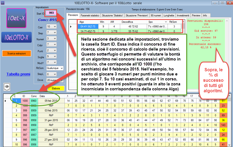Image resolution: width=233 pixels, height=147 pixels.
Task: Click Decodifica cell 48 72 62
Action: (133, 27)
